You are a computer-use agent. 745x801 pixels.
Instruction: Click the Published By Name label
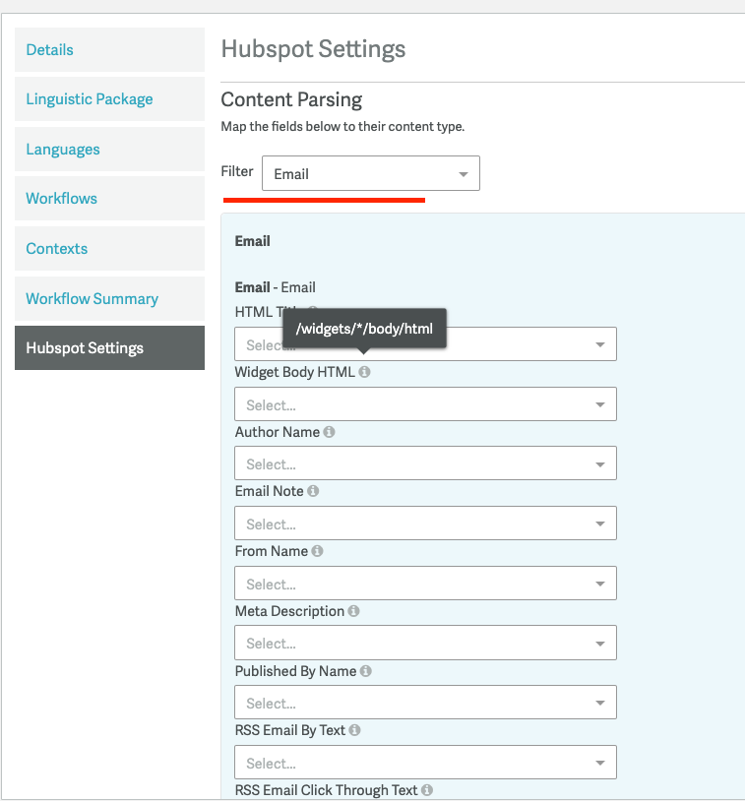click(295, 671)
